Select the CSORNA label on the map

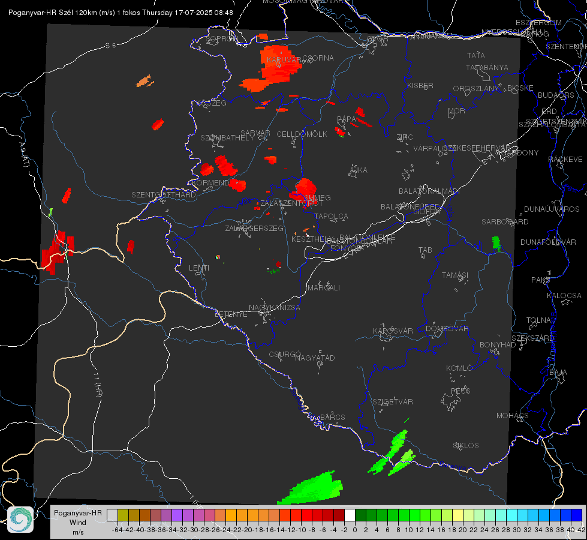pyautogui.click(x=318, y=58)
